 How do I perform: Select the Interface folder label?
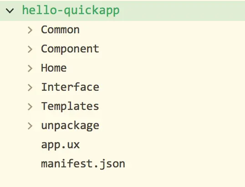point(70,87)
